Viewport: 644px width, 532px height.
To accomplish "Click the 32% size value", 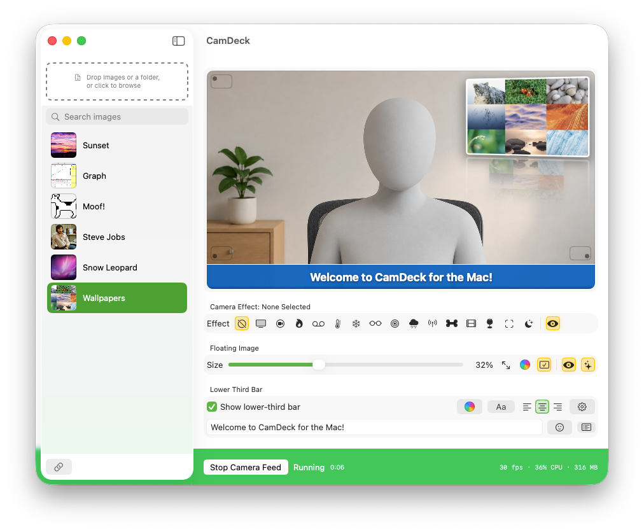I will point(484,365).
